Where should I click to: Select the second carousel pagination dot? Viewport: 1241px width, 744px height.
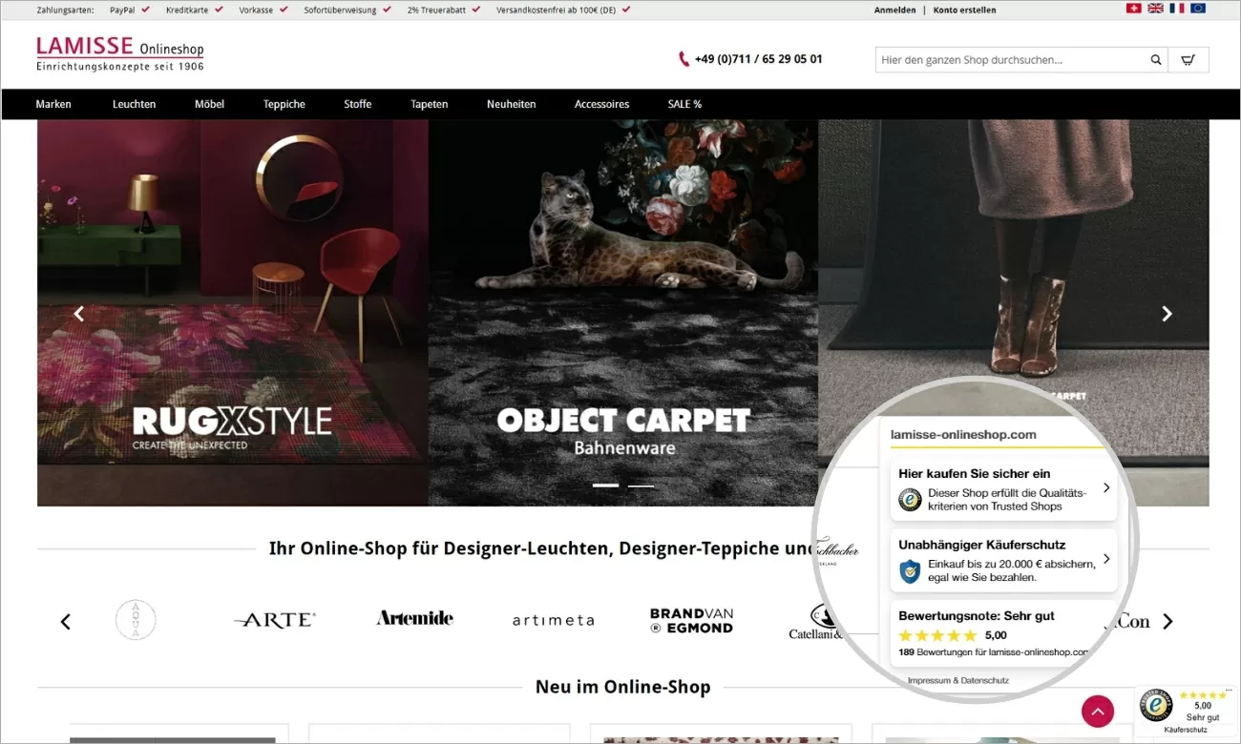click(x=641, y=486)
